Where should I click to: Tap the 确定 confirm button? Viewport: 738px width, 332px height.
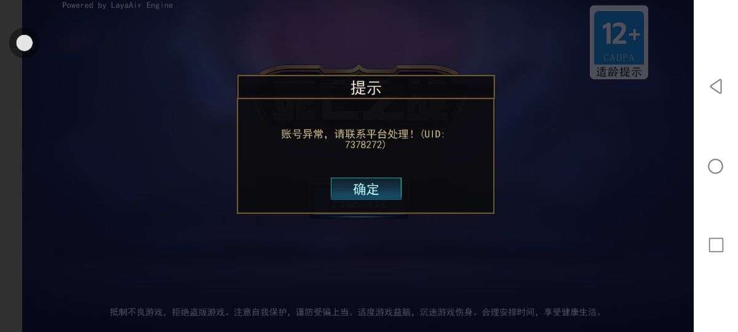[366, 189]
